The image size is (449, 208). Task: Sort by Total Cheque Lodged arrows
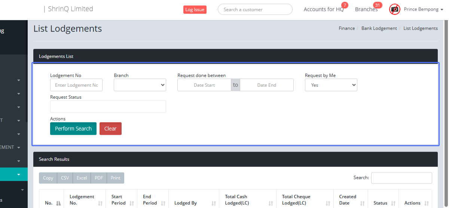tap(328, 203)
